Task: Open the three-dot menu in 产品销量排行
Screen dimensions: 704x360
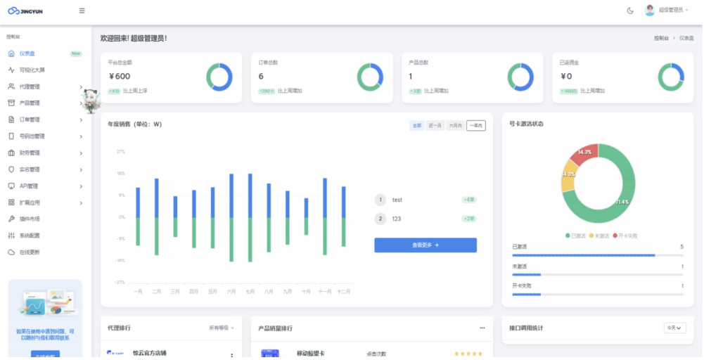Action: [x=482, y=328]
